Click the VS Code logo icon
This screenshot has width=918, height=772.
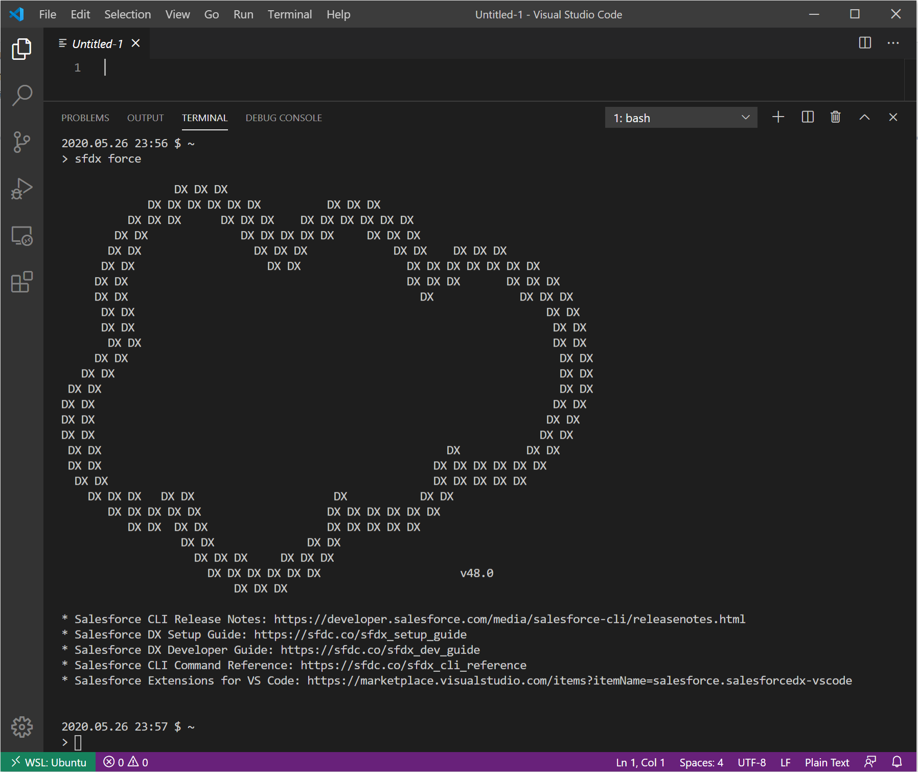pos(16,14)
